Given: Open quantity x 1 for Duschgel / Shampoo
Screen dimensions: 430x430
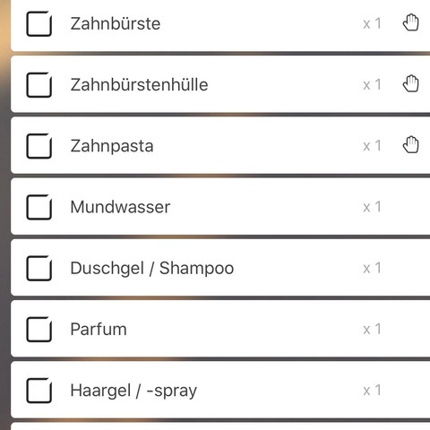Looking at the screenshot, I should 372,268.
